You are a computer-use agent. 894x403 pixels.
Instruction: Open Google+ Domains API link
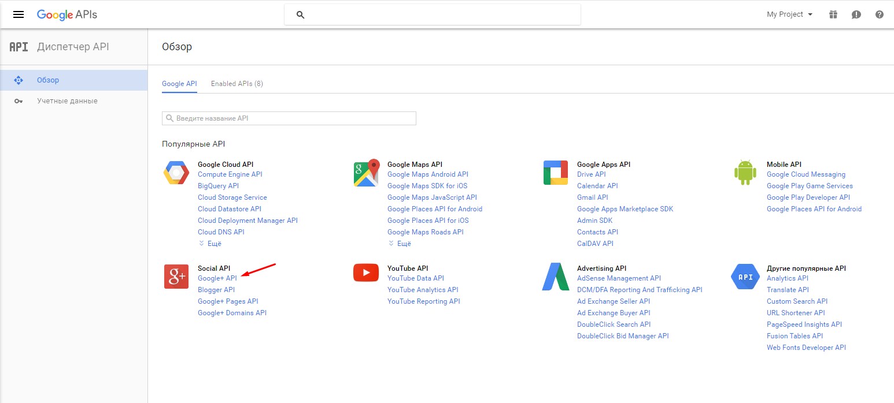pyautogui.click(x=232, y=313)
